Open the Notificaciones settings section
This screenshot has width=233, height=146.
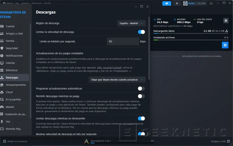pos(15,56)
